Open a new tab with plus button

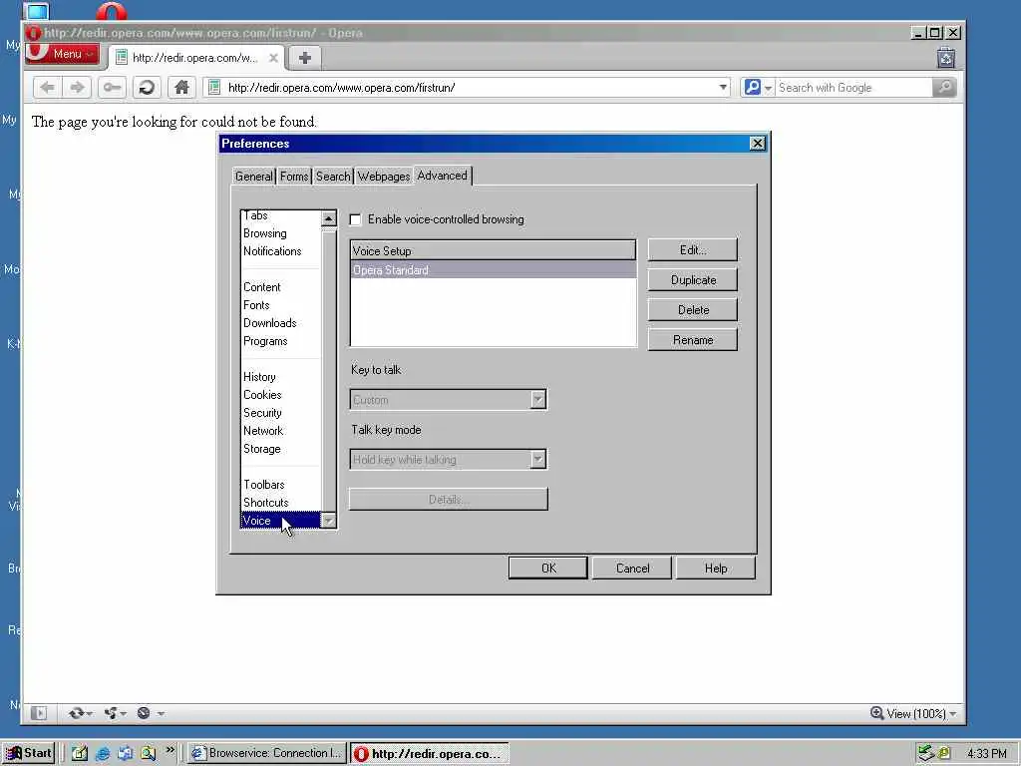pos(305,57)
